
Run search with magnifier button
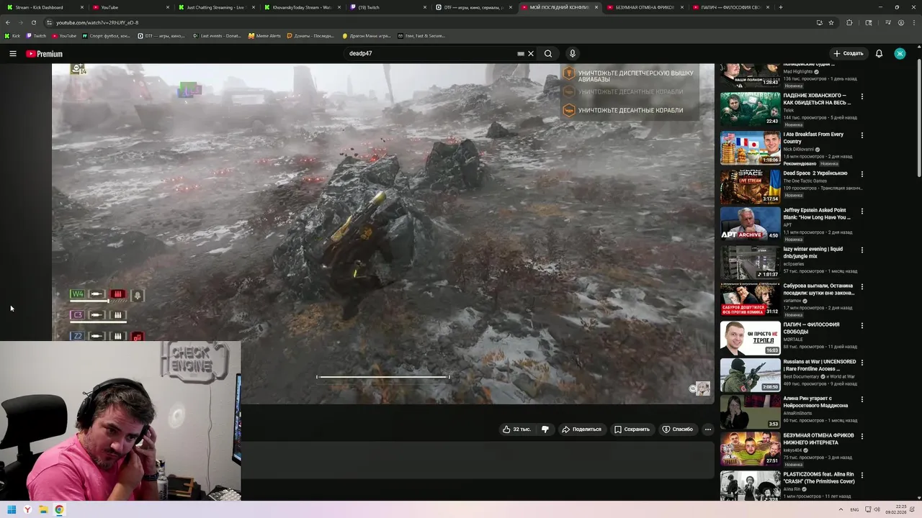point(548,53)
